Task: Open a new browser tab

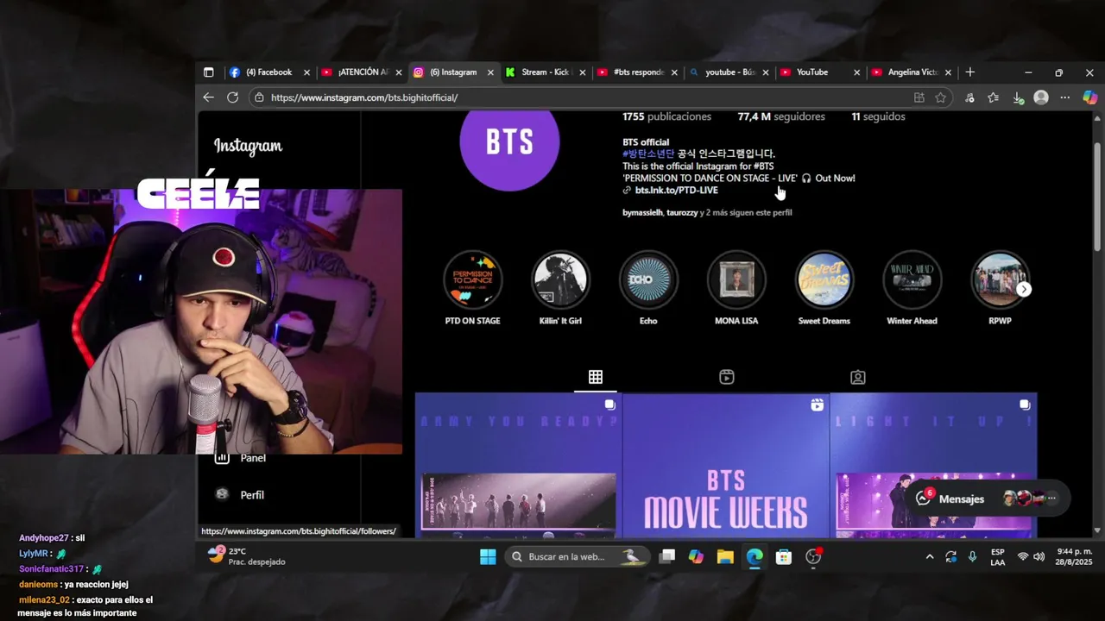Action: pyautogui.click(x=969, y=72)
